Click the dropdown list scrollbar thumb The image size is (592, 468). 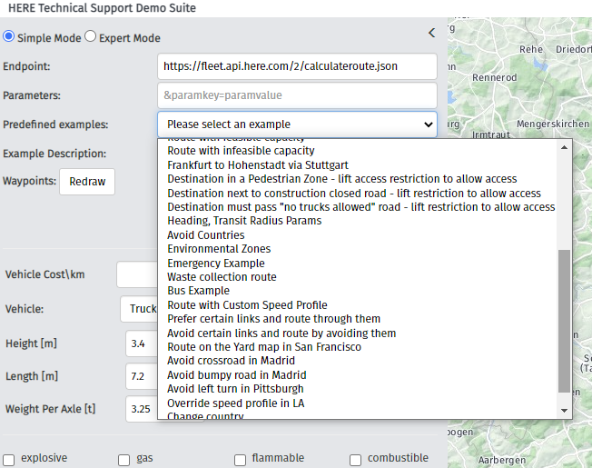(564, 321)
